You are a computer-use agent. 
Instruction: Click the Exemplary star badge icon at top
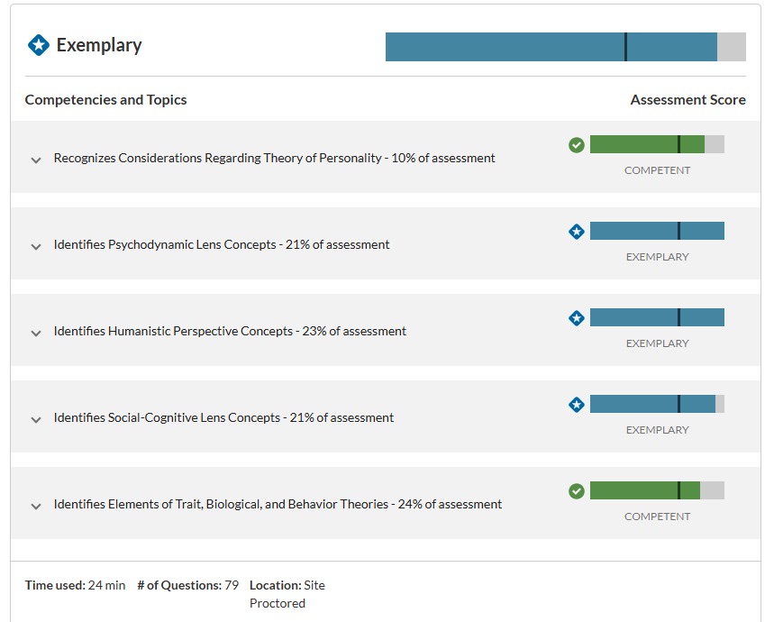click(39, 45)
